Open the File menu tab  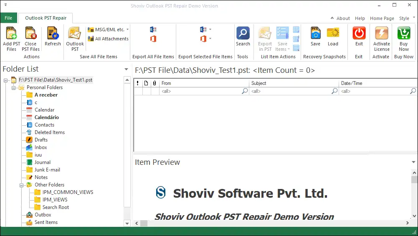click(8, 18)
